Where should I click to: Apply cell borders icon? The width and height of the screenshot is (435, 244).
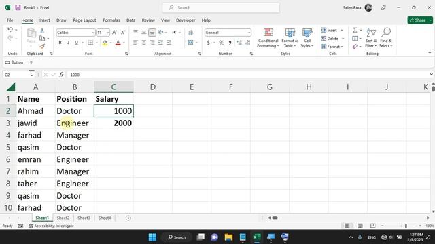tap(90, 43)
